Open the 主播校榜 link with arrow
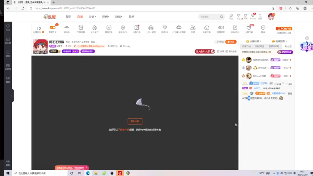Image resolution: width=313 pixels, height=176 pixels. [x=254, y=41]
